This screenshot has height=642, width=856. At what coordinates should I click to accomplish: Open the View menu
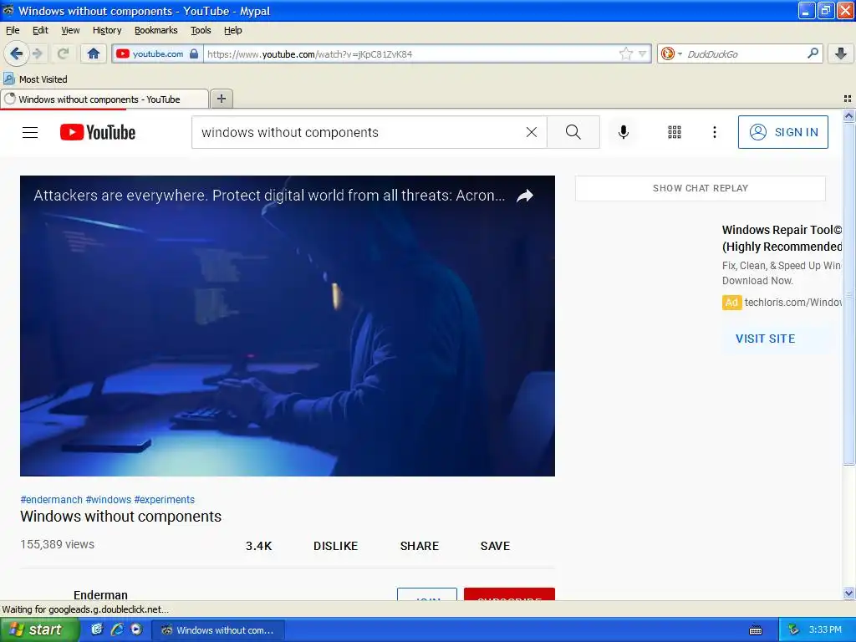click(70, 30)
